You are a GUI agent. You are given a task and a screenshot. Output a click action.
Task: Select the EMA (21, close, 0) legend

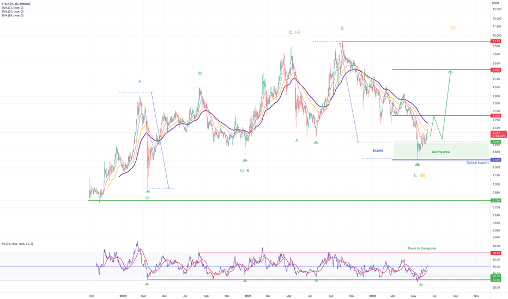(x=13, y=8)
